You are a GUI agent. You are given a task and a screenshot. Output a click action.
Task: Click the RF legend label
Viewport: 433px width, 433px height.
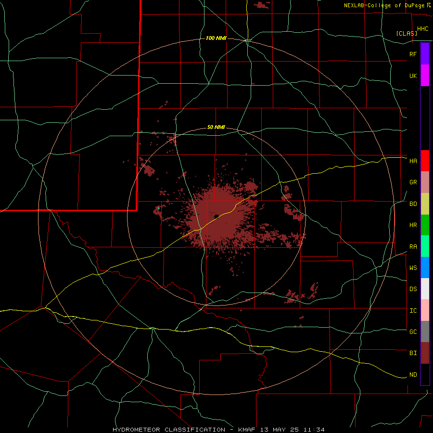pyautogui.click(x=413, y=54)
